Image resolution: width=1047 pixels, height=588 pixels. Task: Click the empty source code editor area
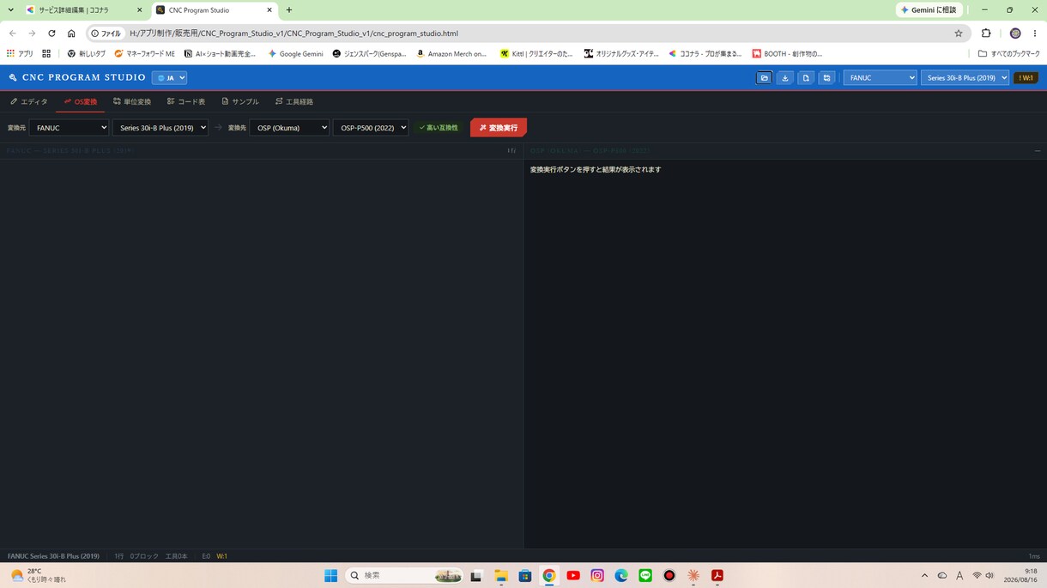click(261, 352)
